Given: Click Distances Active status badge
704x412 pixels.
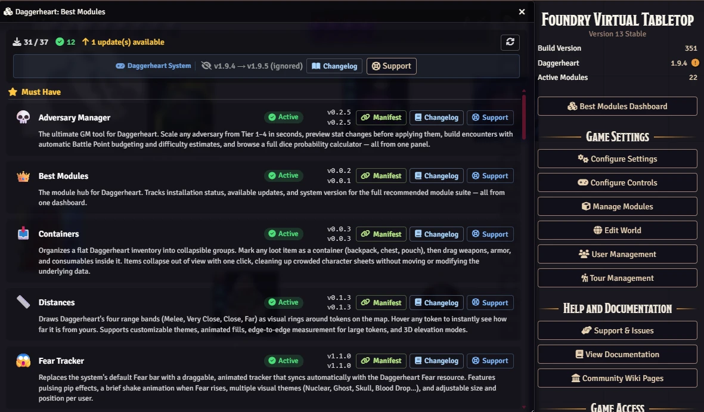Looking at the screenshot, I should coord(284,302).
